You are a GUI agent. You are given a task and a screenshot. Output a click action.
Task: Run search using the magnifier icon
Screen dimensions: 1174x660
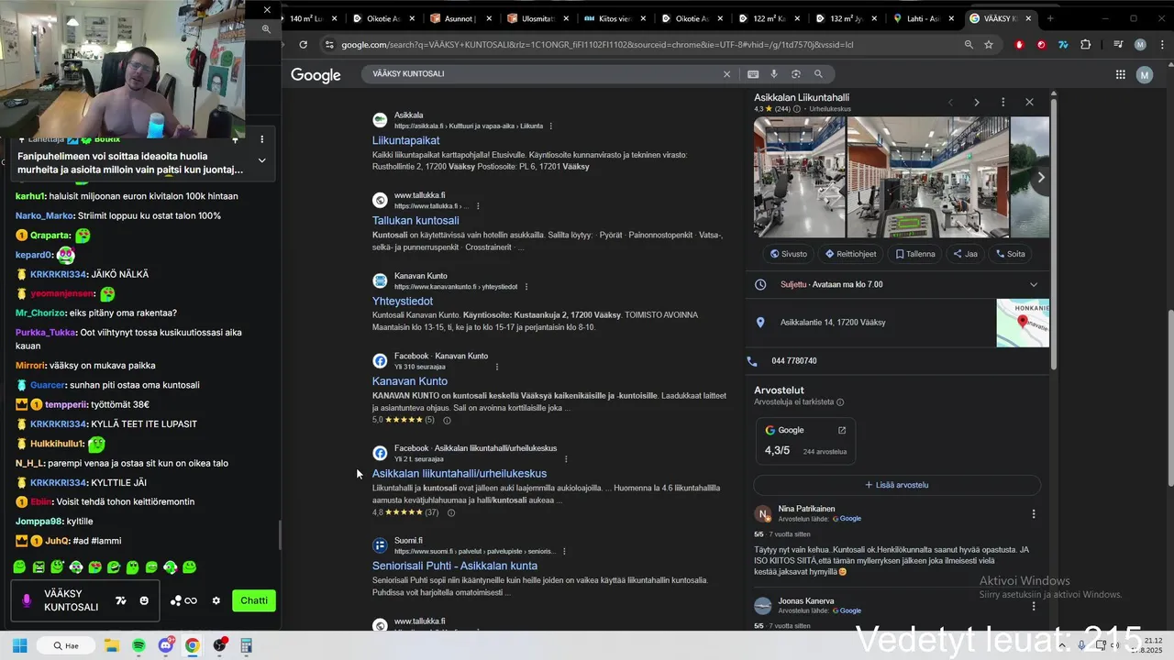[x=818, y=74]
